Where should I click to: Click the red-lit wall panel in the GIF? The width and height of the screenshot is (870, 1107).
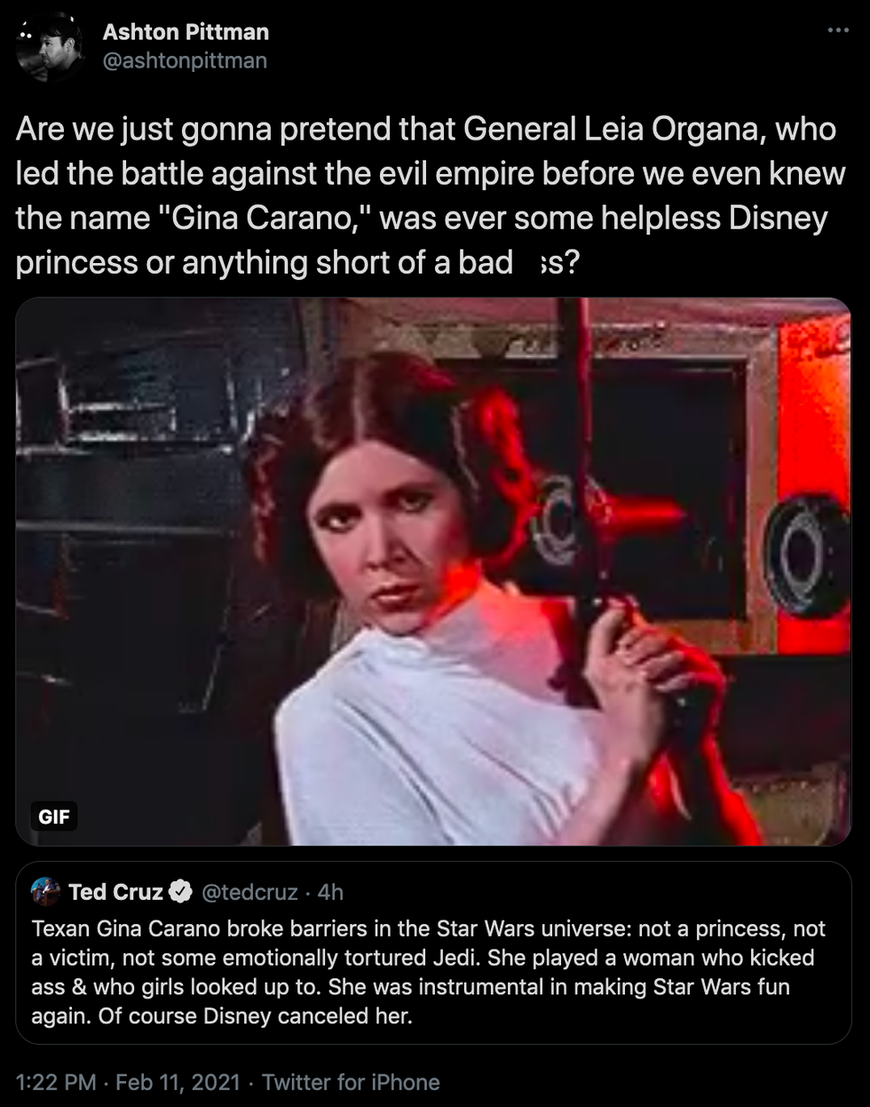(814, 480)
